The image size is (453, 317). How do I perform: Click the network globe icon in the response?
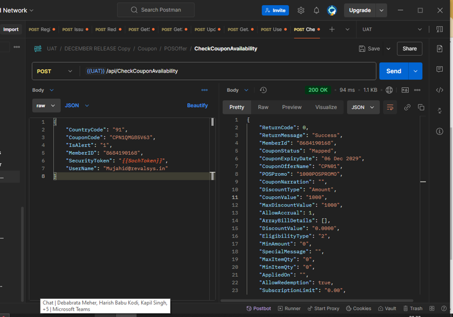[389, 90]
